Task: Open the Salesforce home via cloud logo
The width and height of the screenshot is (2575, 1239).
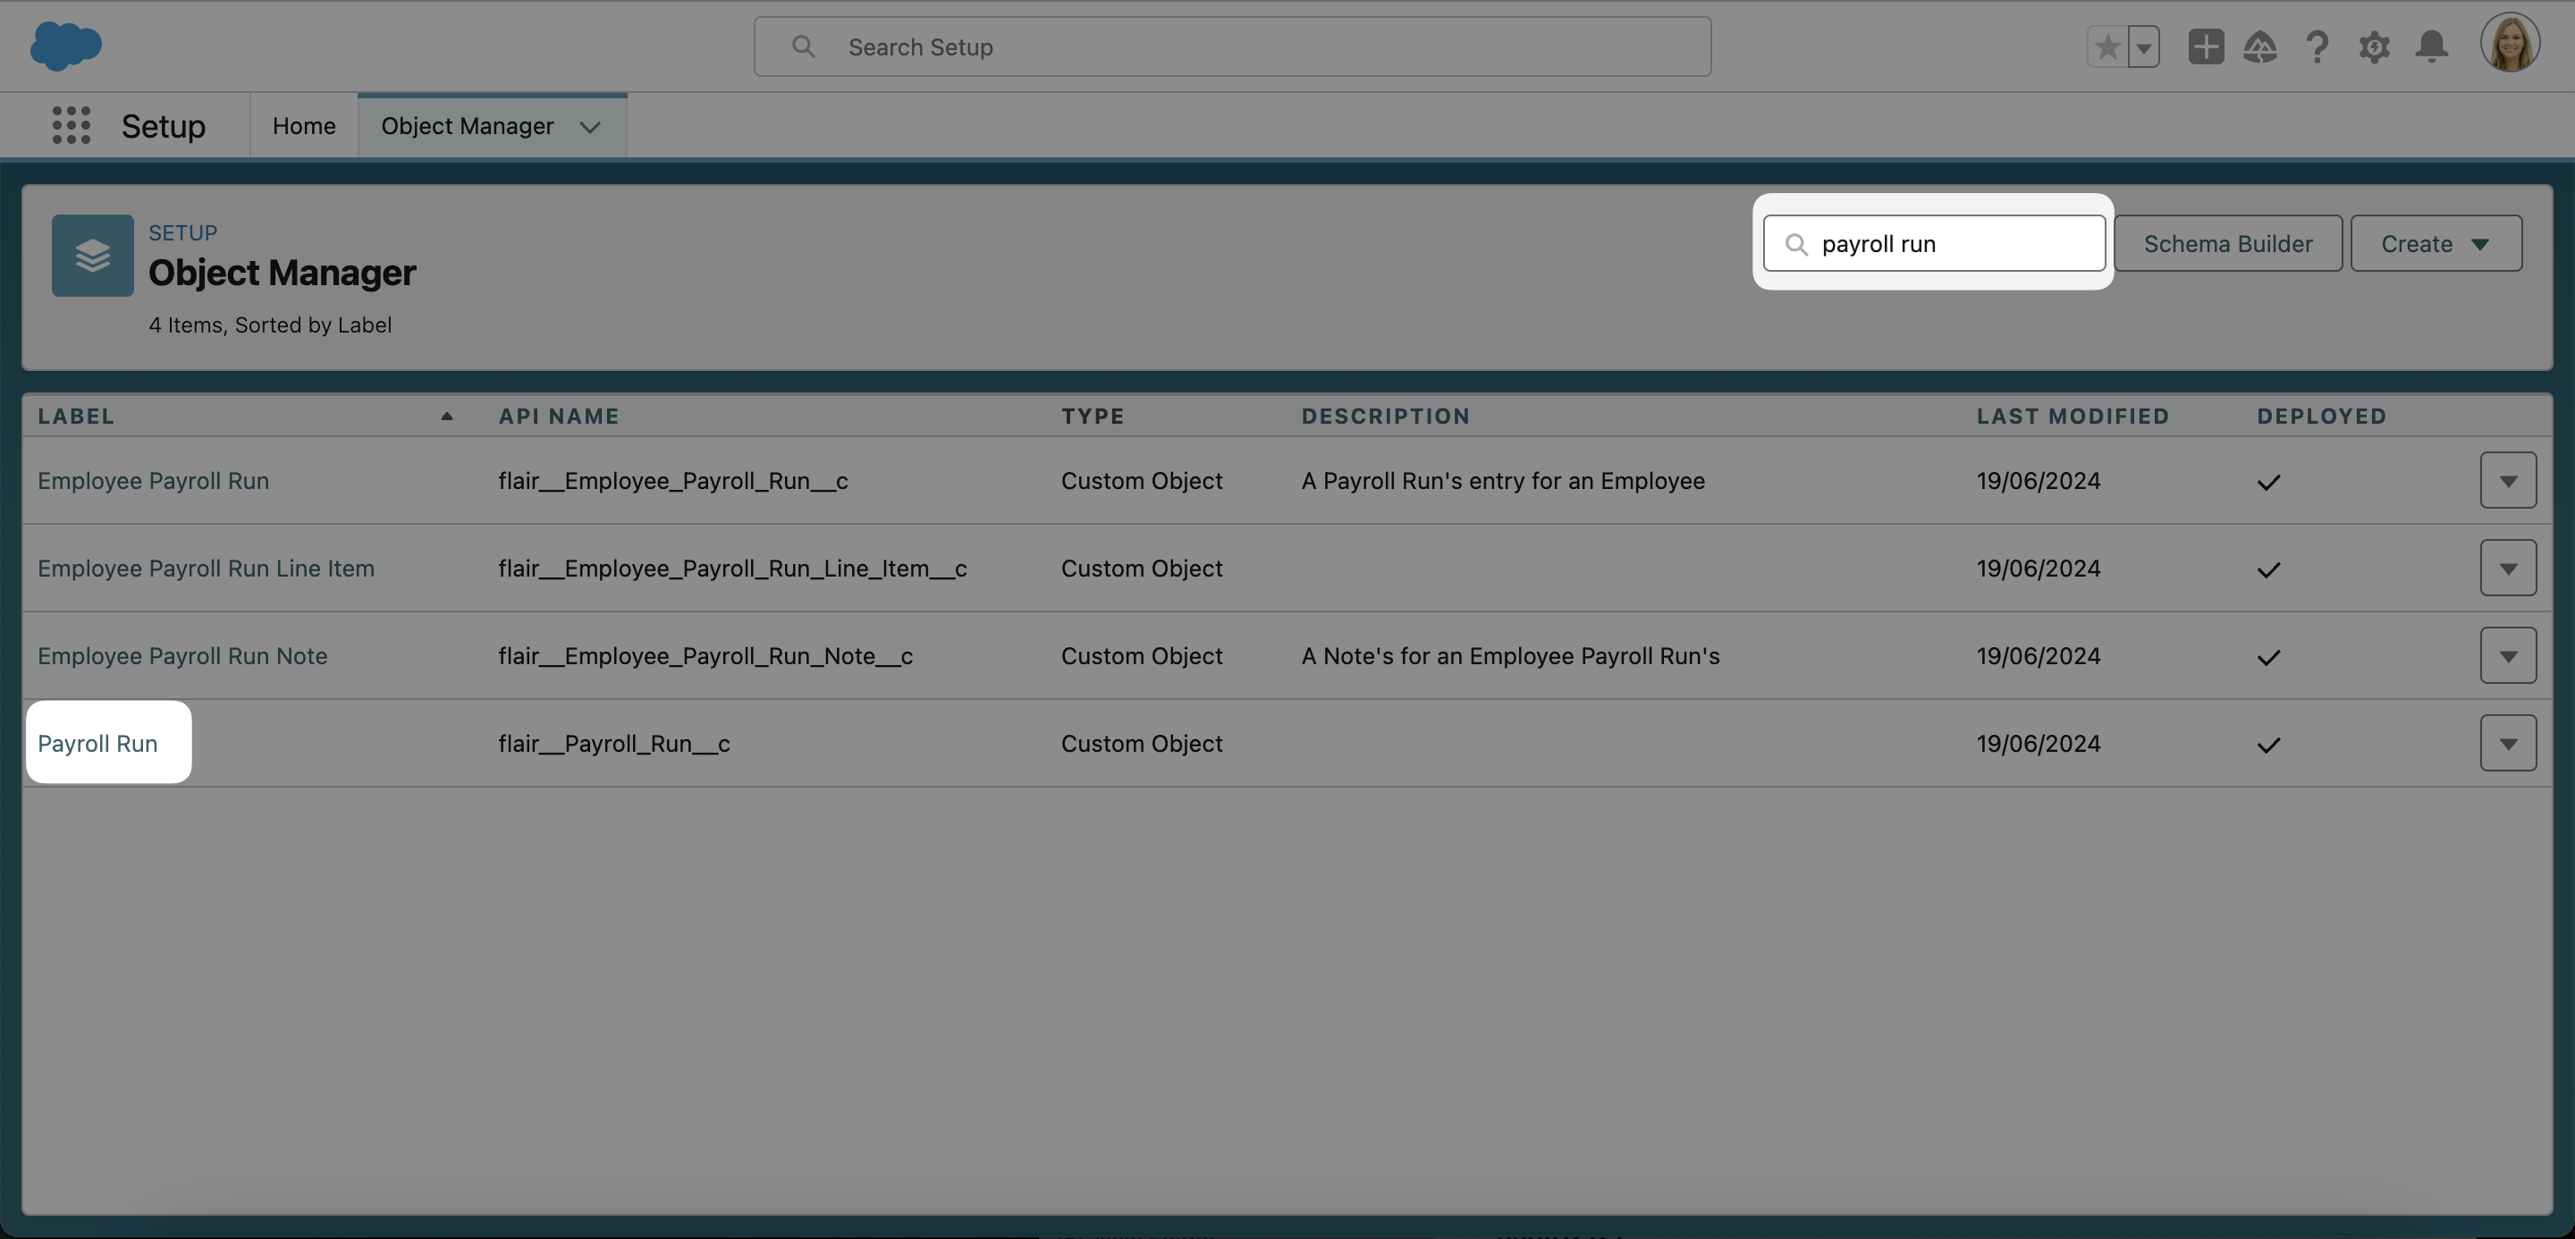Action: pyautogui.click(x=65, y=45)
